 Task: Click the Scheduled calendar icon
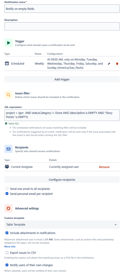[x=7, y=64]
